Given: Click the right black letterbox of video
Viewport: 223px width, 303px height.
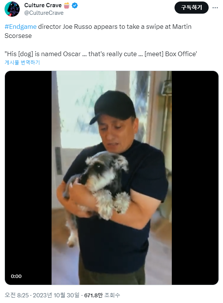Looking at the screenshot, I should [x=195, y=178].
